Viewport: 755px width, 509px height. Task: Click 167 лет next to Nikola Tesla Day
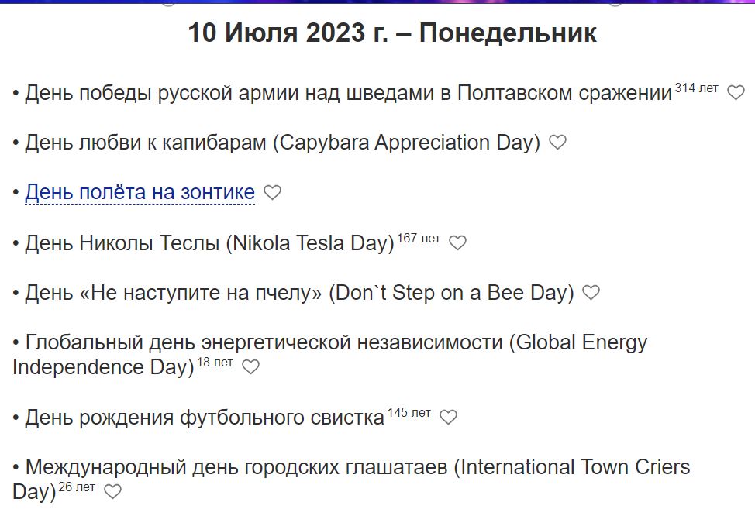tap(419, 236)
